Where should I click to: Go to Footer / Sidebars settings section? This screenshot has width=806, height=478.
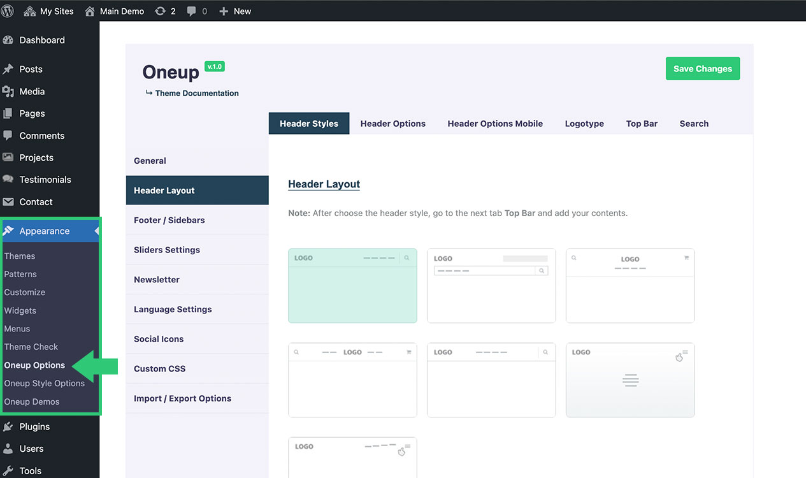pos(169,220)
